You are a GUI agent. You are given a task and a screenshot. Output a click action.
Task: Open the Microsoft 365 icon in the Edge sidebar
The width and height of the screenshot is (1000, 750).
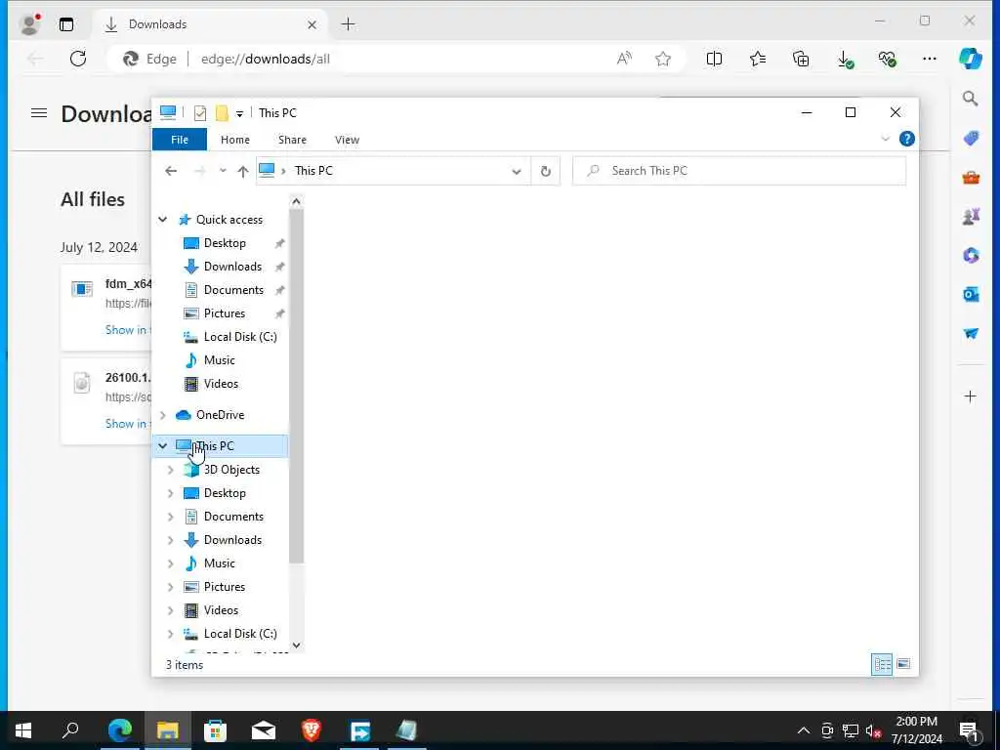[970, 255]
